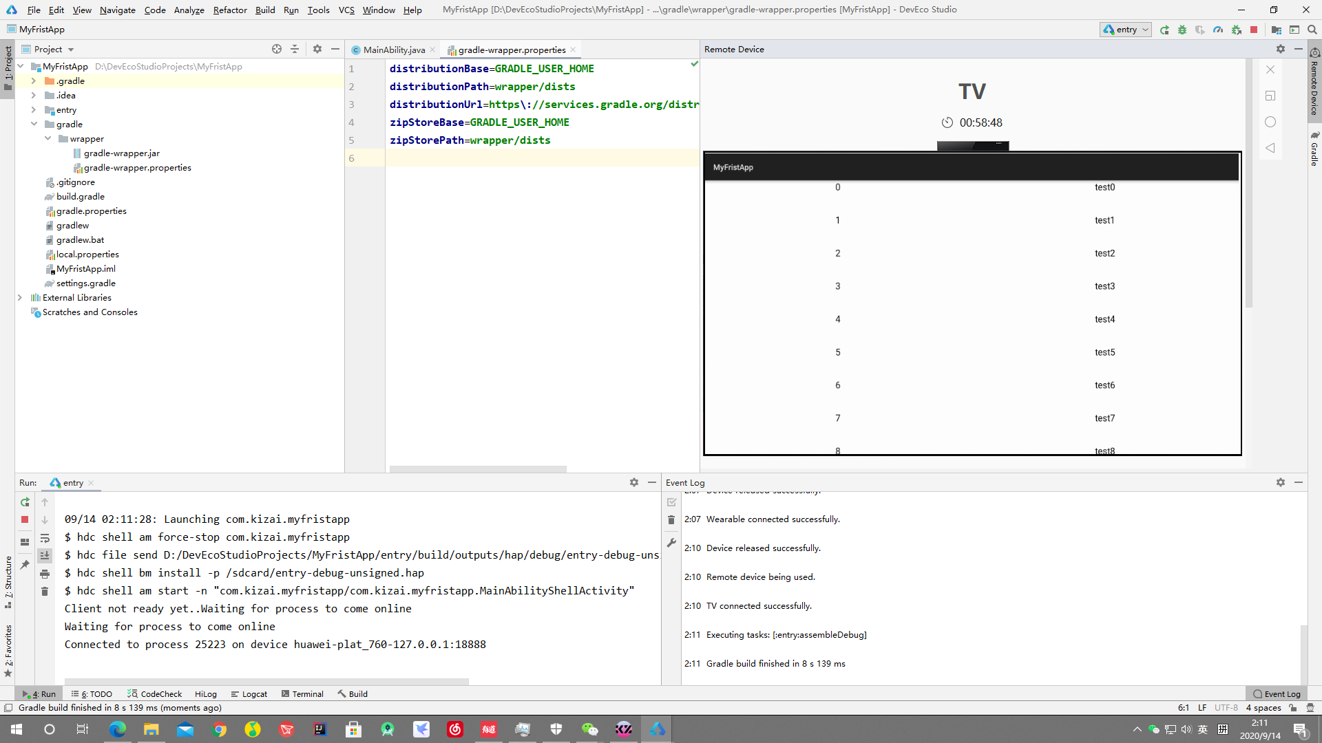Open the entry run configuration dropdown
The width and height of the screenshot is (1322, 743).
(1126, 30)
